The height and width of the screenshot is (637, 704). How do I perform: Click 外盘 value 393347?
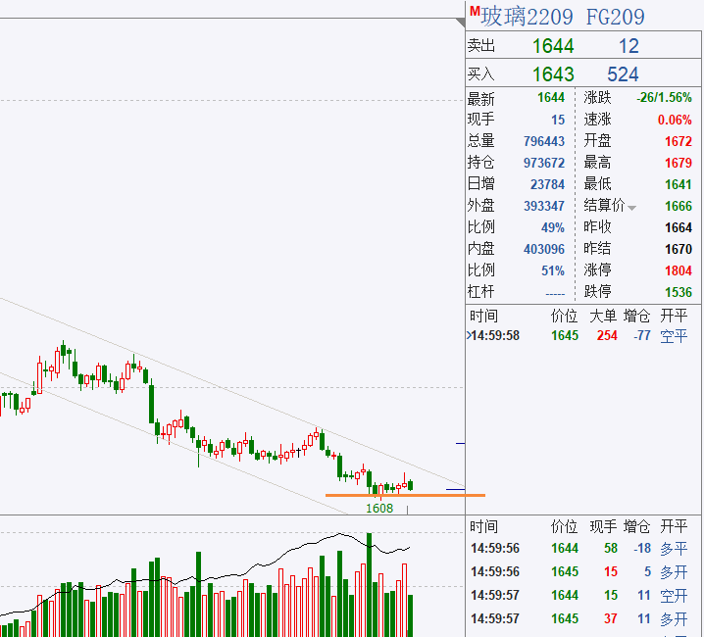[x=544, y=206]
